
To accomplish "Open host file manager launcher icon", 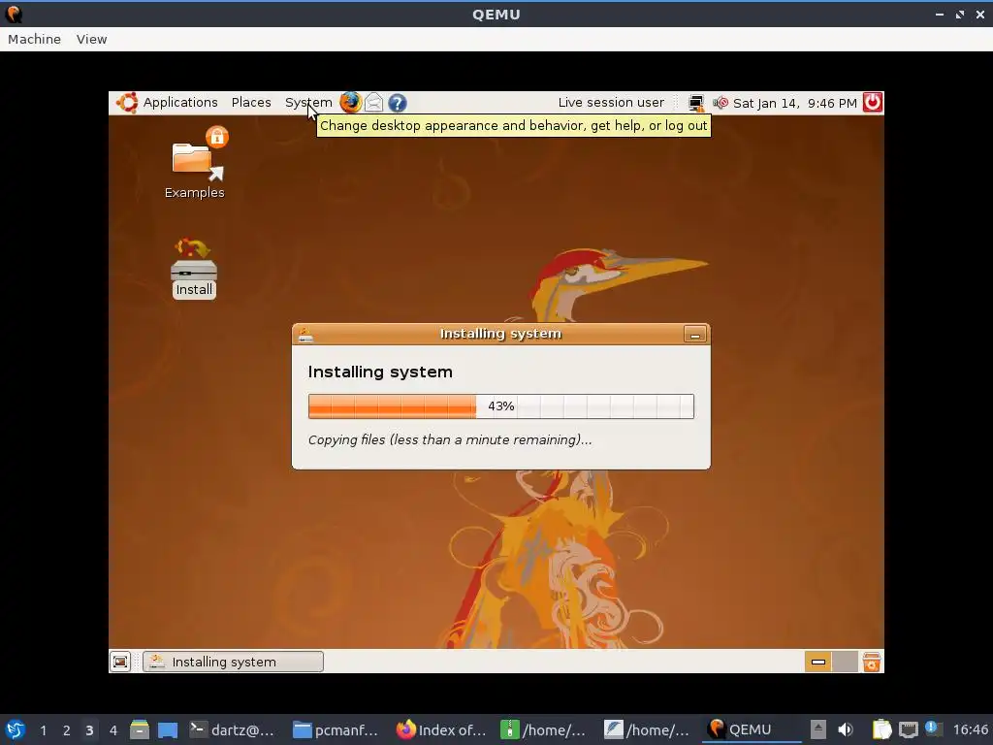I will (140, 729).
